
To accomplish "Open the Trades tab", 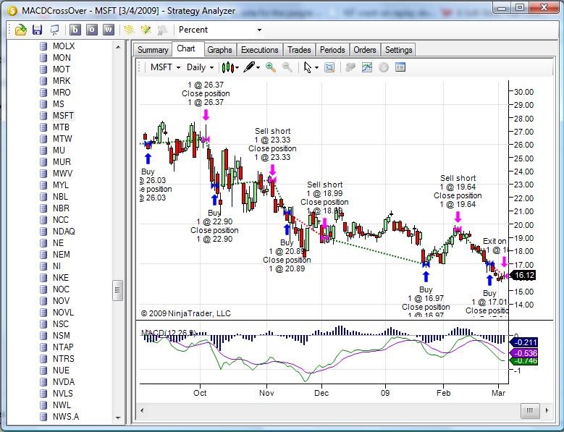I will [299, 50].
